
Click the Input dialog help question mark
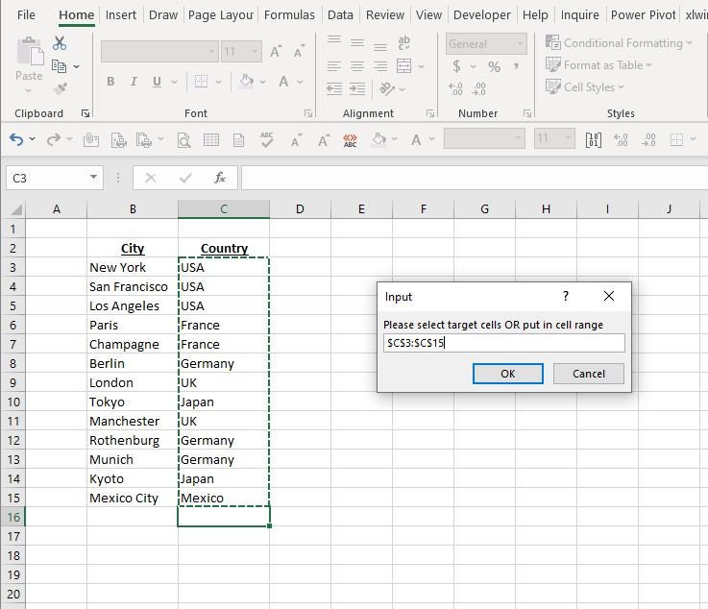click(565, 296)
